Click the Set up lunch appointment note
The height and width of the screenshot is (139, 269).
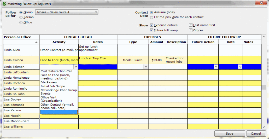coord(88,48)
